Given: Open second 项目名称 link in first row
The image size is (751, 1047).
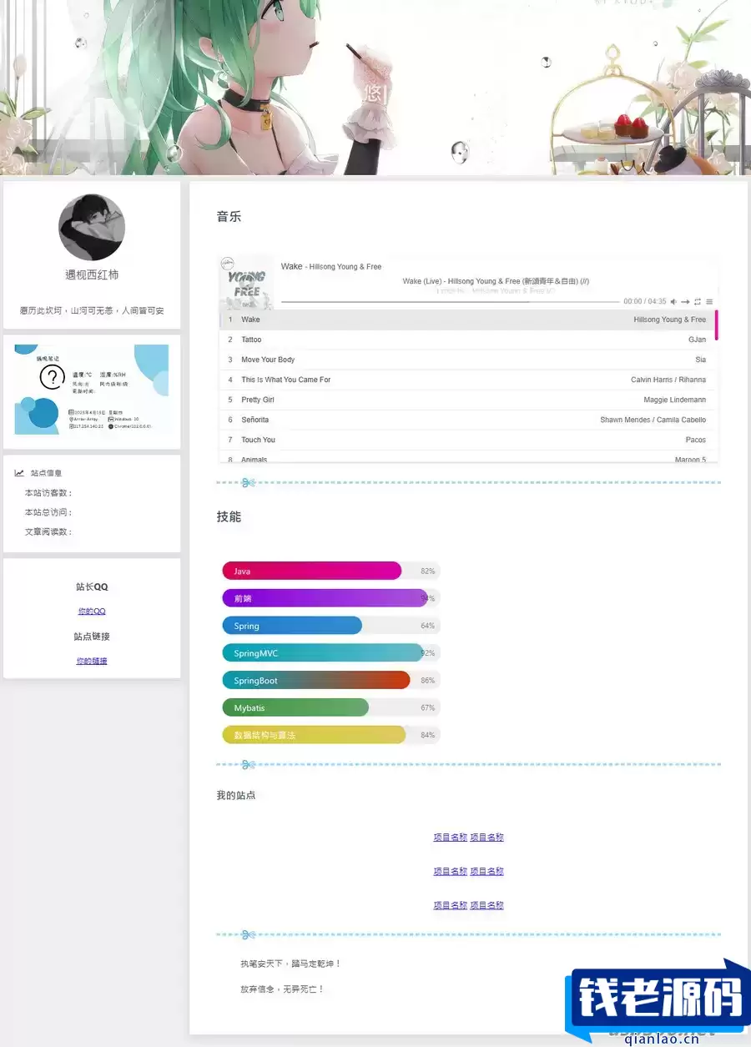Looking at the screenshot, I should 487,838.
